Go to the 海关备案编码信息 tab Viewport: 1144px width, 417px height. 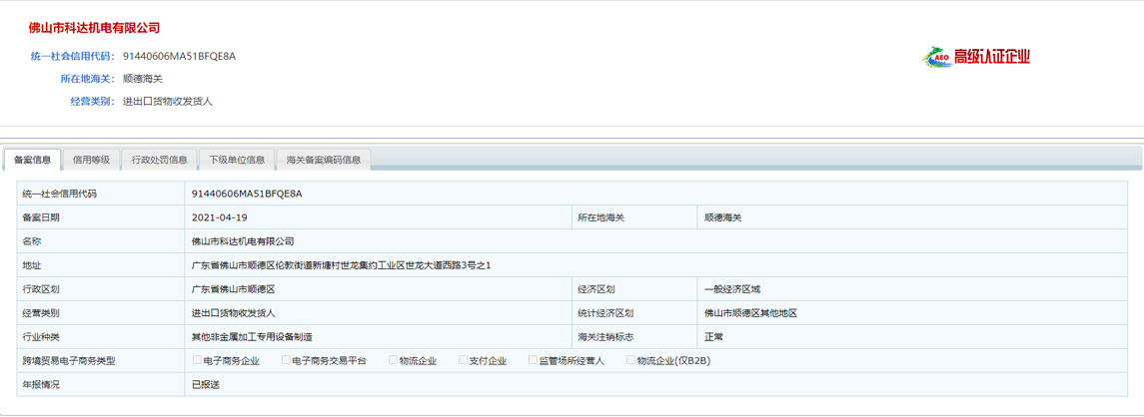point(323,160)
